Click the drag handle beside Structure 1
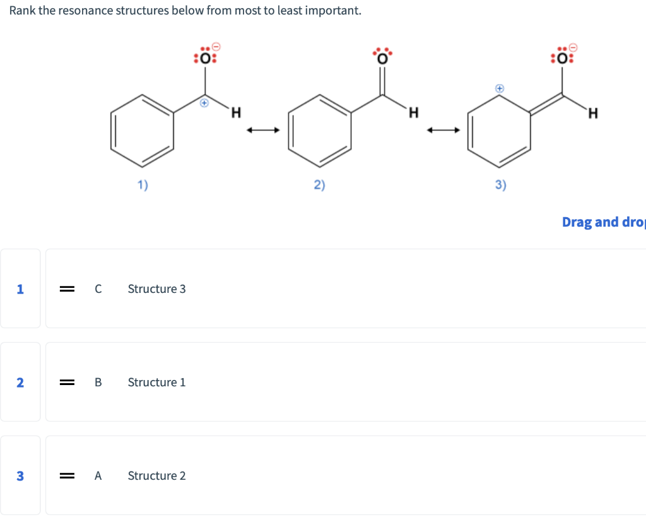The image size is (646, 517). tap(66, 382)
